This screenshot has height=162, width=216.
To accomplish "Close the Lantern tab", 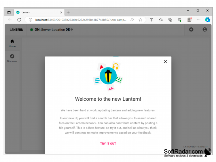I will (x=61, y=12).
